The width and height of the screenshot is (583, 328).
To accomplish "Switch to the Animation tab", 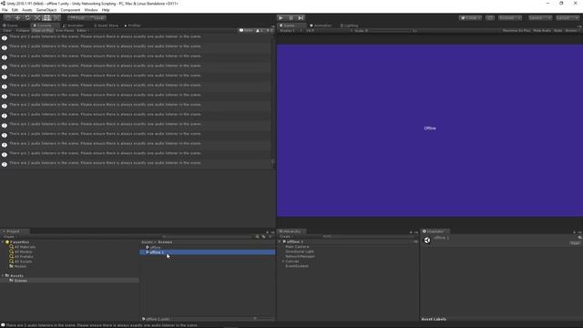I will click(x=321, y=26).
